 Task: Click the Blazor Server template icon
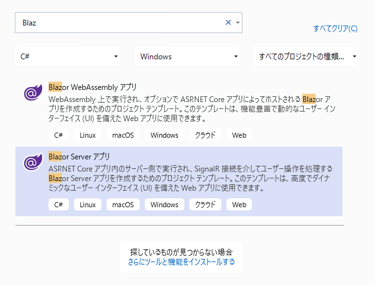point(33,162)
